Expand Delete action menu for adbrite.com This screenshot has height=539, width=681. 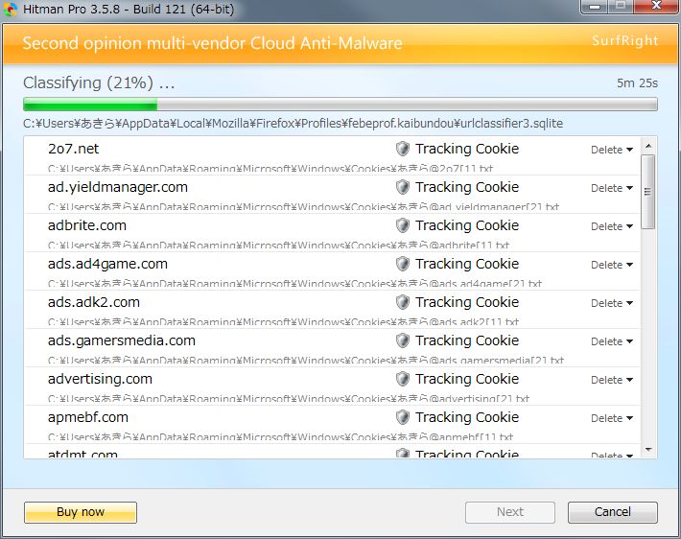tap(612, 226)
